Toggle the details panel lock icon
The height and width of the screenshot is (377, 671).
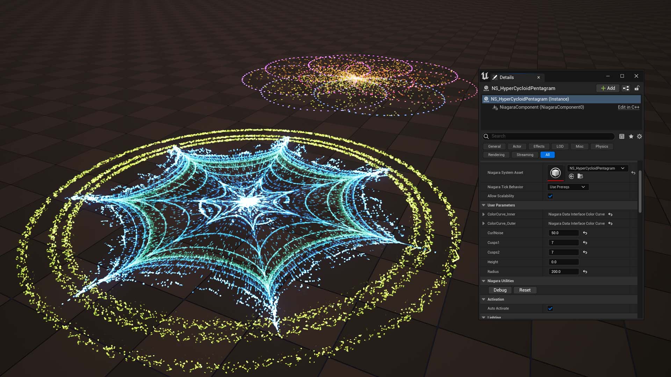[637, 88]
